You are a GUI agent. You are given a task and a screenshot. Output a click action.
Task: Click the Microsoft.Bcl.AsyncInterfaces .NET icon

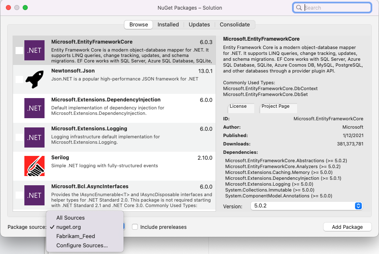tap(34, 195)
